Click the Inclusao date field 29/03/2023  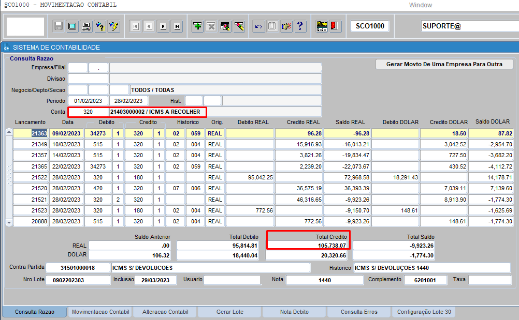pos(155,280)
